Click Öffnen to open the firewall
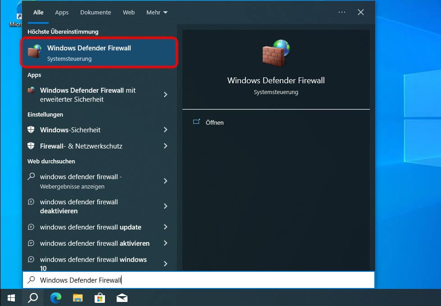441x306 pixels. pyautogui.click(x=214, y=122)
